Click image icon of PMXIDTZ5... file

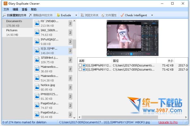pos(37,97)
